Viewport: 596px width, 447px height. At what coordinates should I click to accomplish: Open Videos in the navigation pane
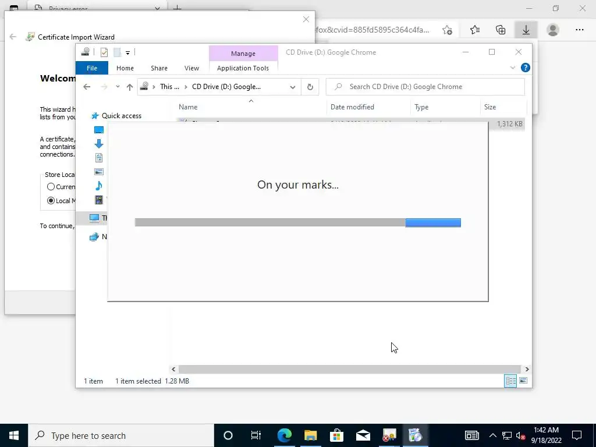pos(99,200)
